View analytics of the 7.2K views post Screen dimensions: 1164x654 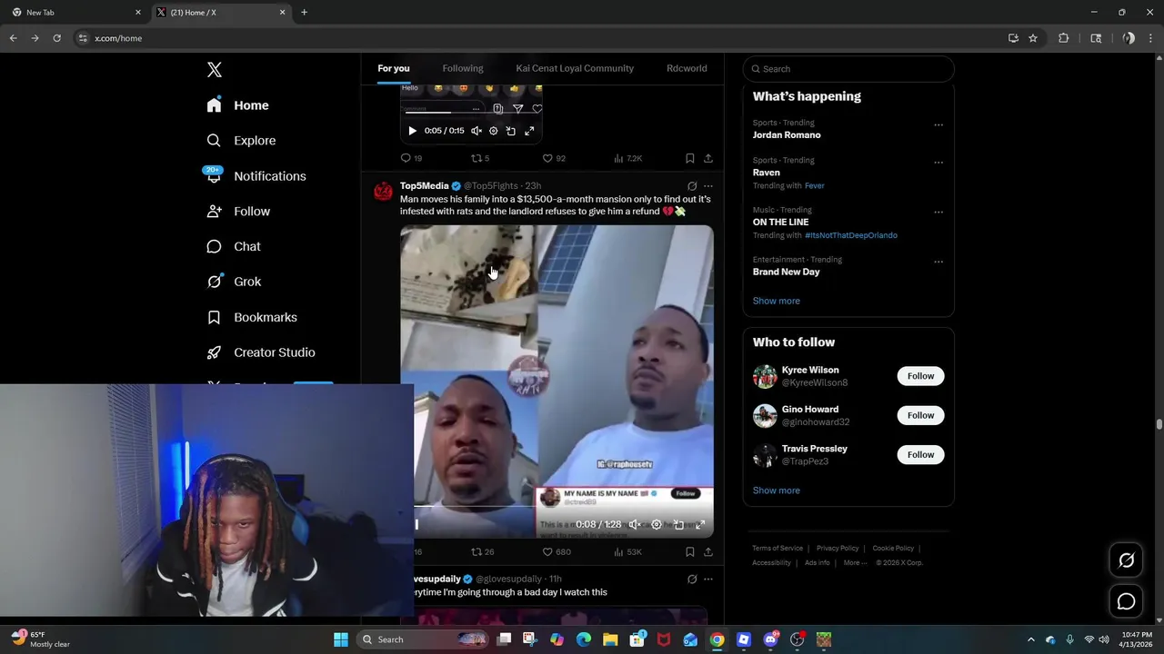click(627, 158)
